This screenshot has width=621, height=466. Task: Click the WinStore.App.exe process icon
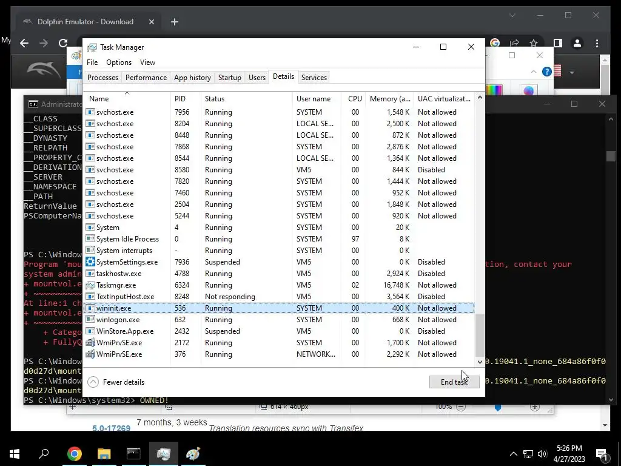pos(90,331)
